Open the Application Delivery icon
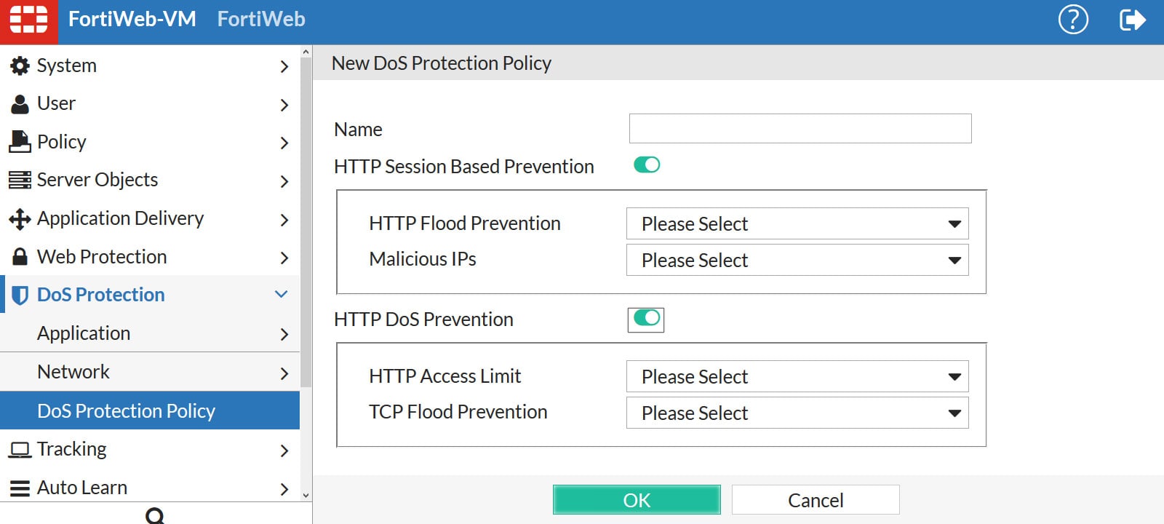Screen dimensions: 1164x524 (20, 218)
